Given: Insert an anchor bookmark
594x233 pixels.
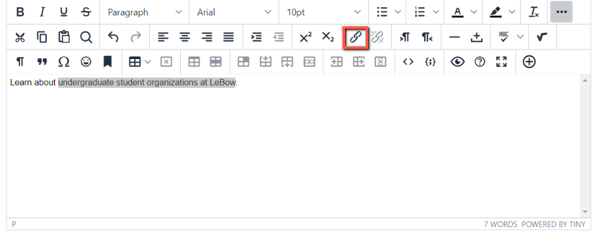Looking at the screenshot, I should [x=107, y=62].
